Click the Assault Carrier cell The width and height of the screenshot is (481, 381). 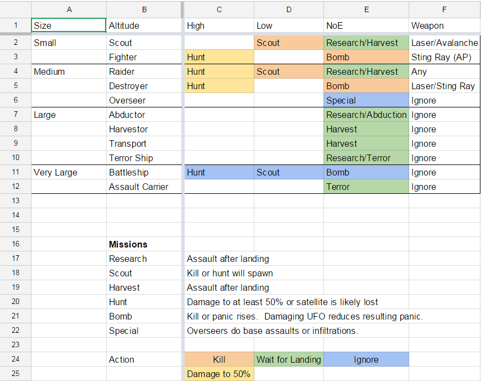[x=144, y=187]
